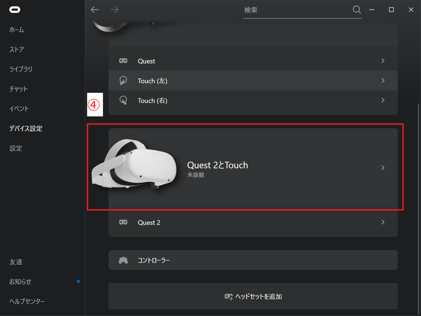Open ヘルプセンター in the sidebar
This screenshot has height=316, width=421.
pyautogui.click(x=27, y=302)
